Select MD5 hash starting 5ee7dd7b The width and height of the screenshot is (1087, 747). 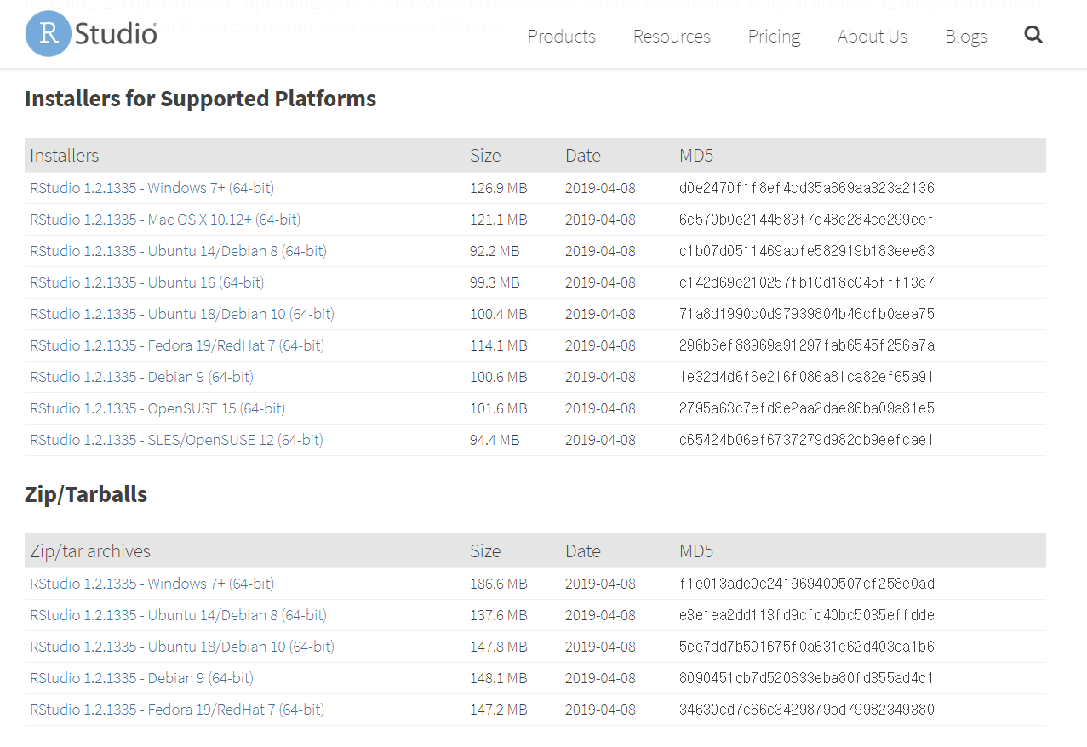[807, 647]
